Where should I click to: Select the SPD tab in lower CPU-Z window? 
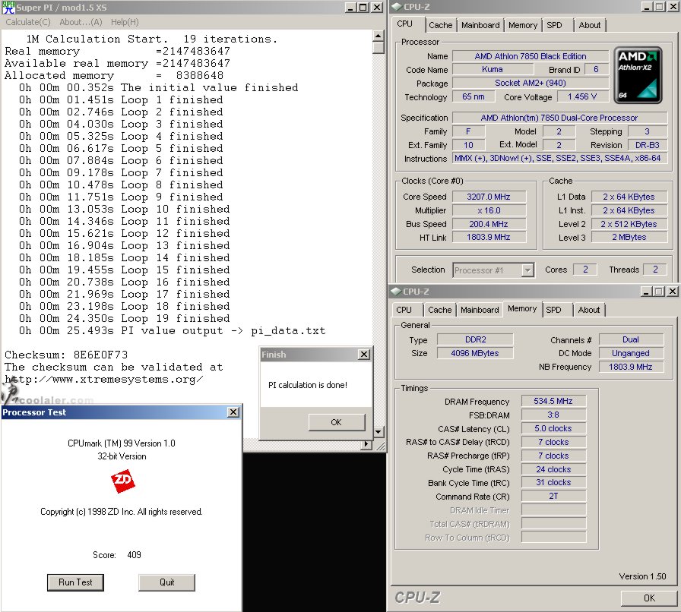(554, 310)
